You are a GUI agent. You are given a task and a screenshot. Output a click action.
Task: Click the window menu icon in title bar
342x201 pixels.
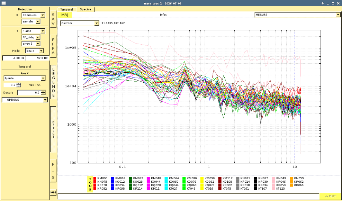pyautogui.click(x=3, y=3)
